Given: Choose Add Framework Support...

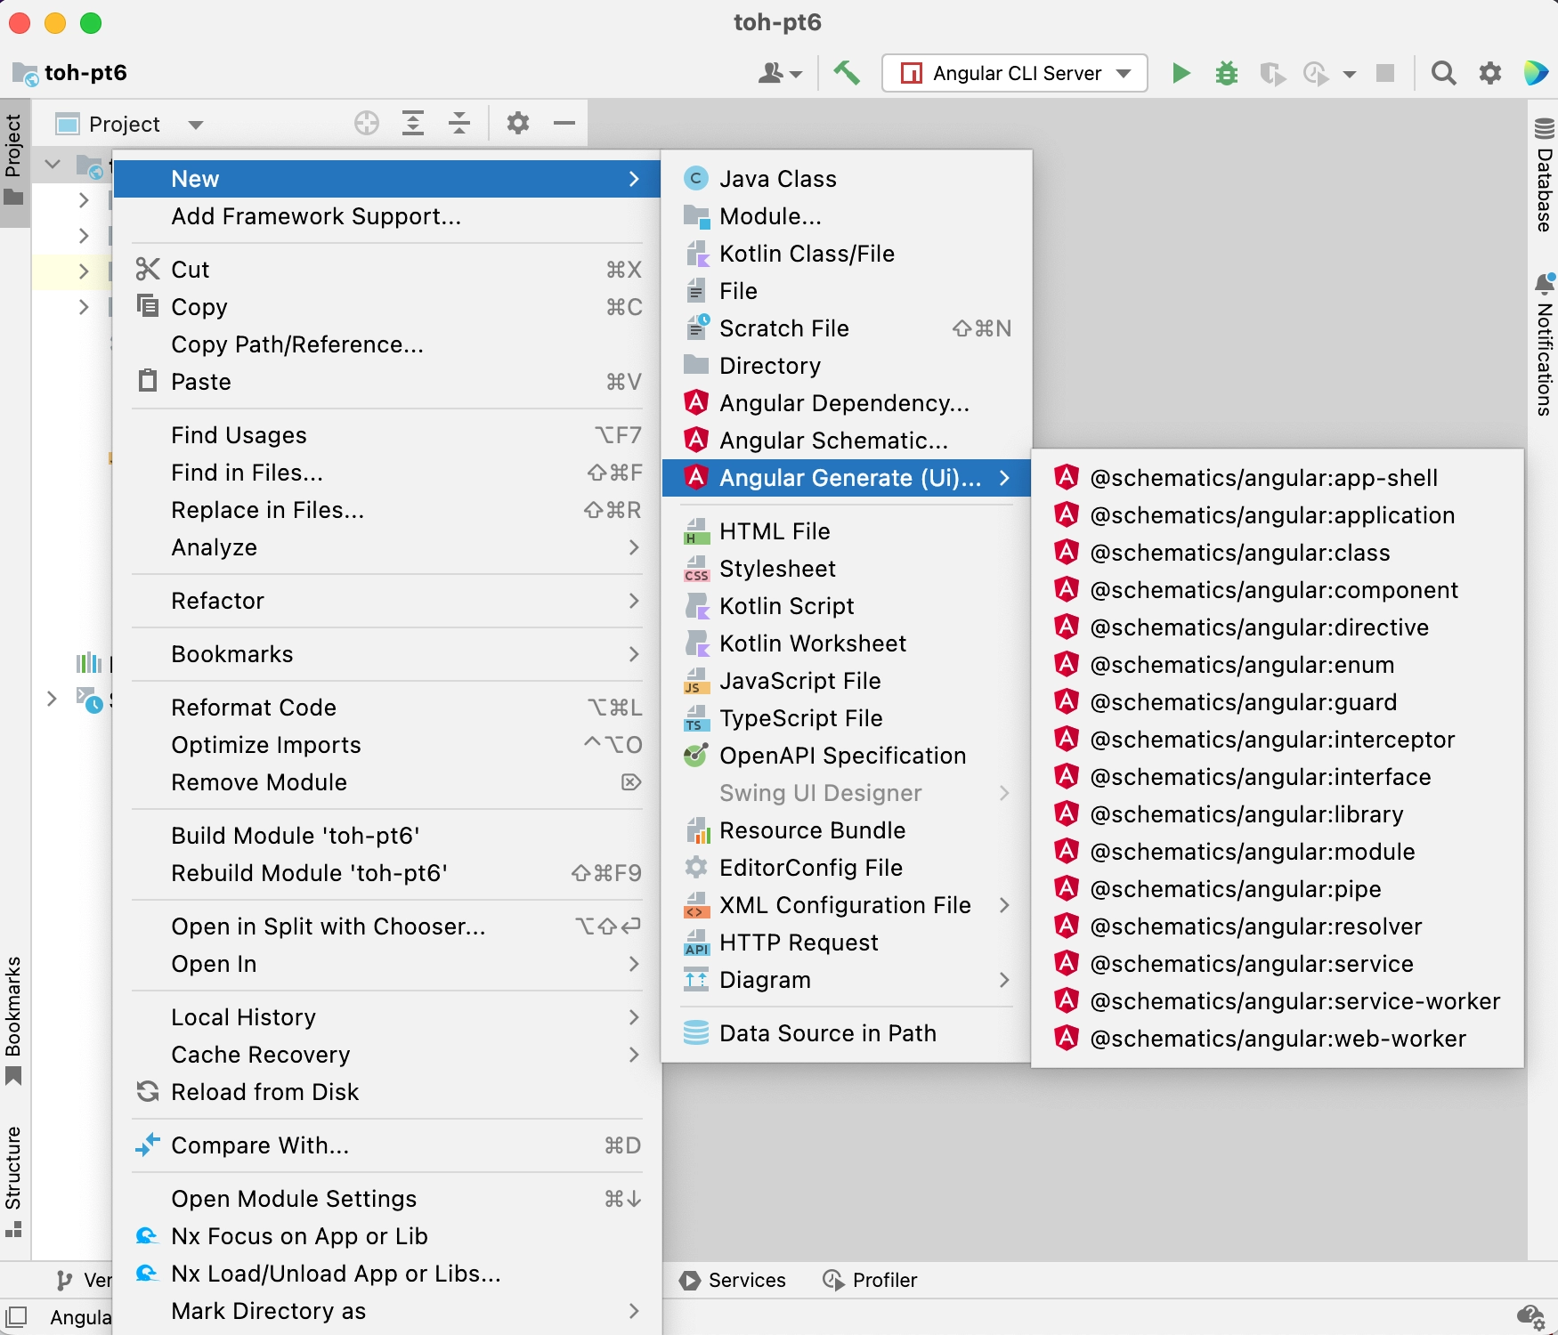Looking at the screenshot, I should click(x=388, y=216).
